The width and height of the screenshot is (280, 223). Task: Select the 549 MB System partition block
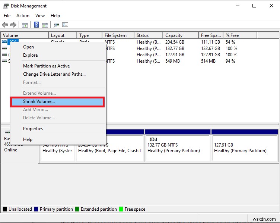(x=57, y=153)
